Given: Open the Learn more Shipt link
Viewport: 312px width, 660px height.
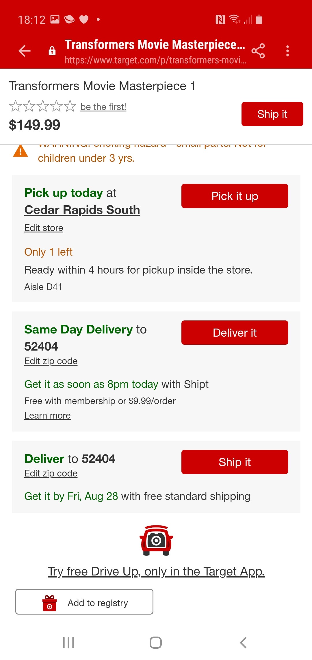Looking at the screenshot, I should point(47,415).
